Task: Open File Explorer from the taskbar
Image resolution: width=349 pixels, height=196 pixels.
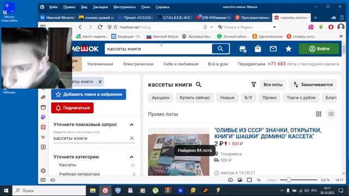Action: pyautogui.click(x=93, y=191)
